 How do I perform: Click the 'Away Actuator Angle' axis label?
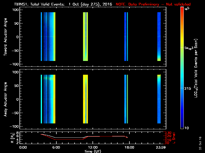(5, 99)
